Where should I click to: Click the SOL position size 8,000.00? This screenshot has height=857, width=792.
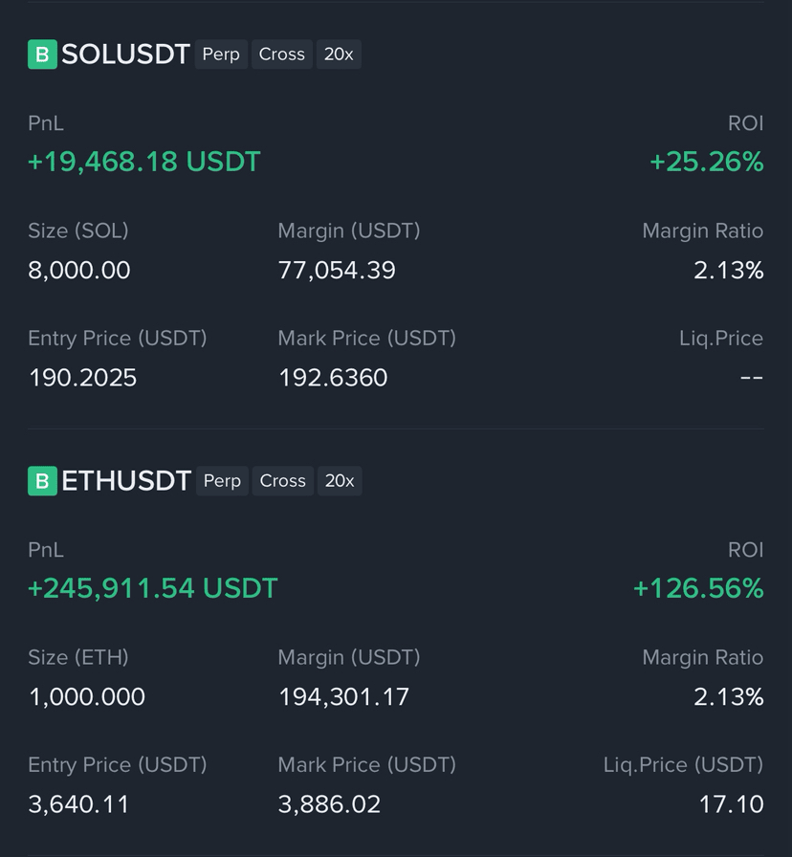coord(79,271)
